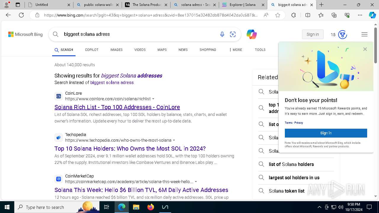Launch Firefox from taskbar
Viewport: 379px width, 213px height.
point(150,207)
